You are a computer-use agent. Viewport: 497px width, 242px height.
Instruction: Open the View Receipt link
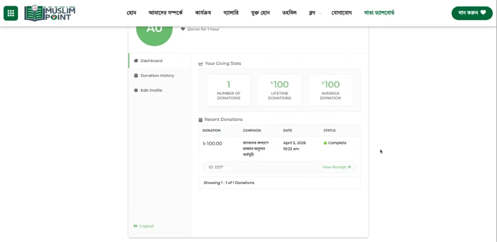(336, 167)
